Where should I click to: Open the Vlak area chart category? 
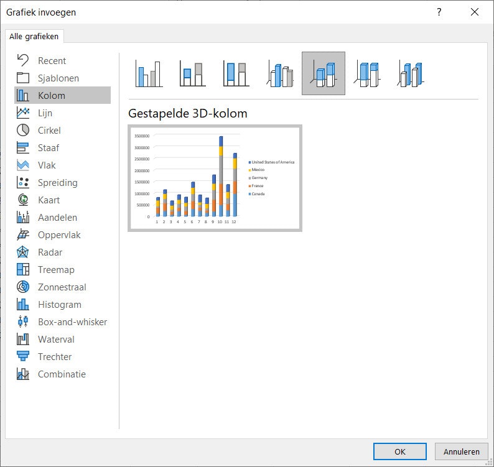coord(62,165)
